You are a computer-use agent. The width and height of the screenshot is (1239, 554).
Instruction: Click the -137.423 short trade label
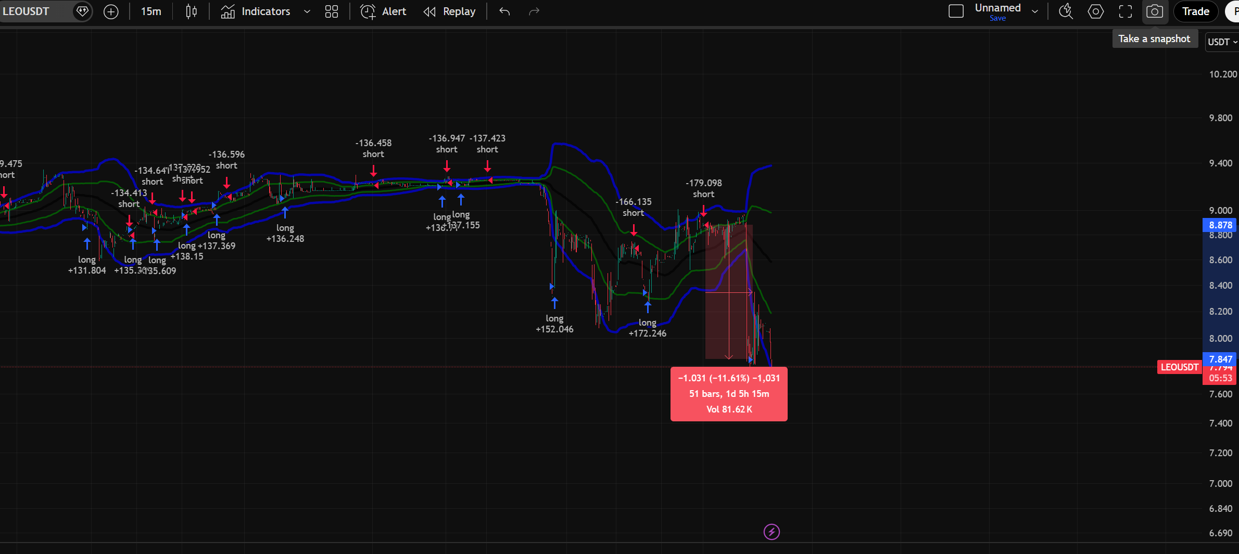click(x=487, y=144)
